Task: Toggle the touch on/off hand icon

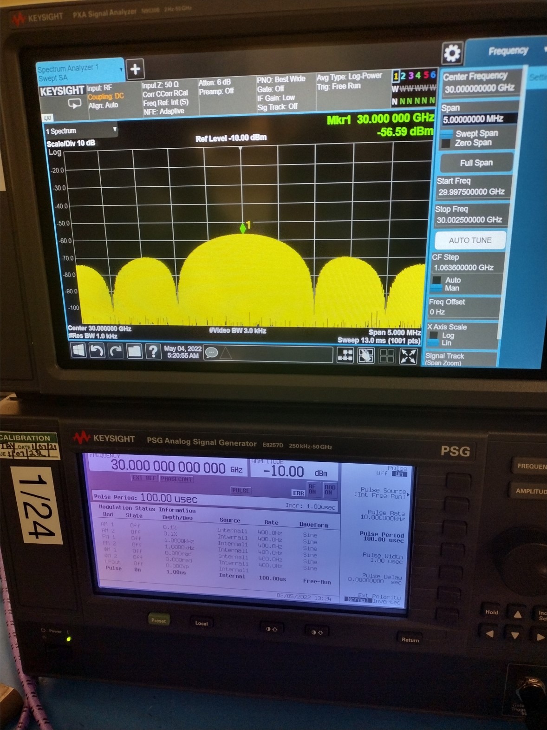Action: (x=366, y=356)
